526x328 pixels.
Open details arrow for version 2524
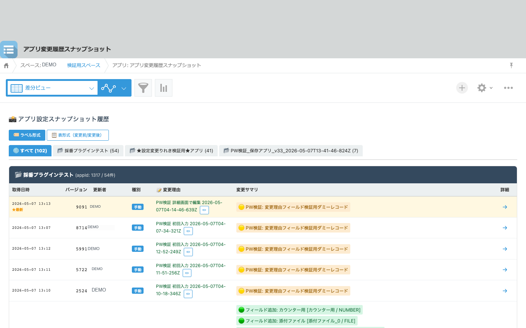(x=505, y=291)
